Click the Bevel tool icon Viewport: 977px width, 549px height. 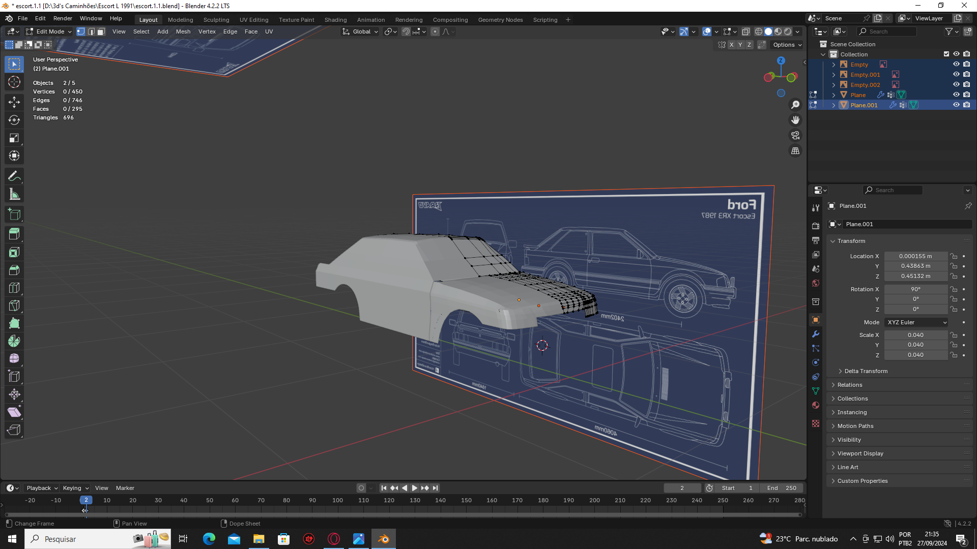coord(14,270)
